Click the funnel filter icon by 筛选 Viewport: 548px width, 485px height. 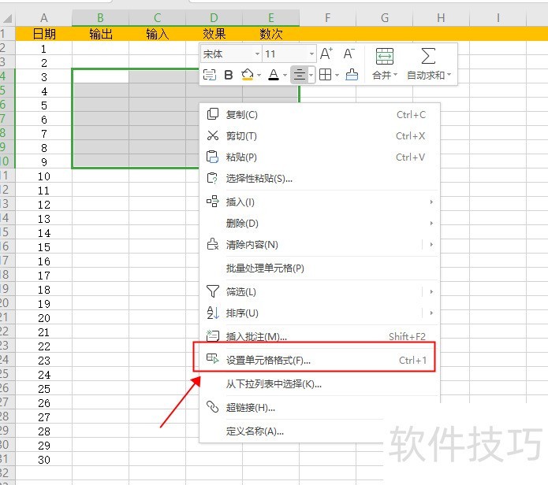click(x=212, y=291)
